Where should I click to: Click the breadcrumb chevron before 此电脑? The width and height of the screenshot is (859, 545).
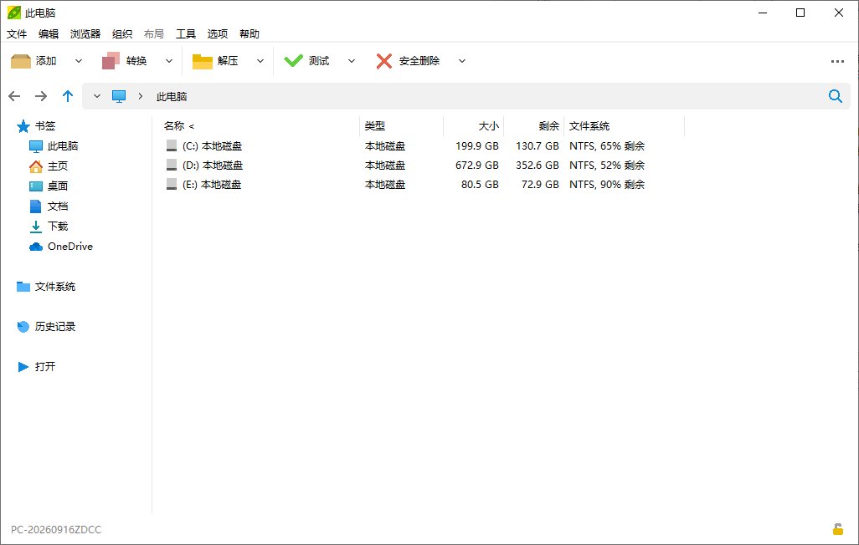[x=141, y=96]
